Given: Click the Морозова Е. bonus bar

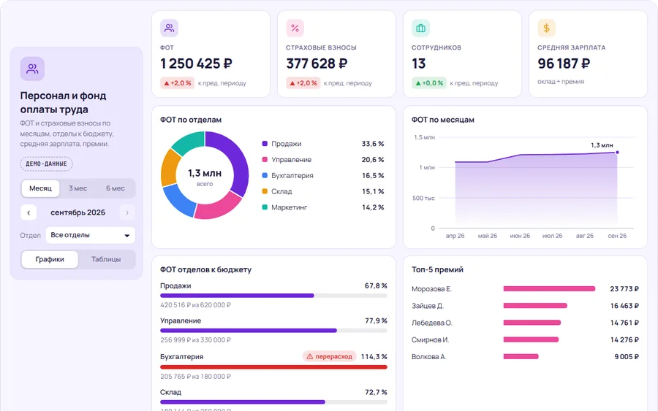Looking at the screenshot, I should [549, 288].
